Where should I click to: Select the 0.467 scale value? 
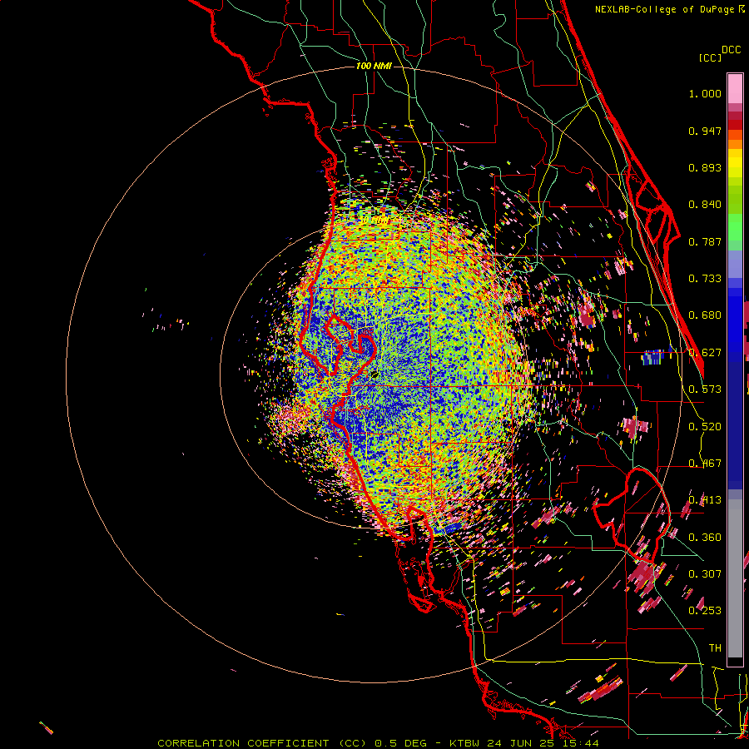pos(705,464)
